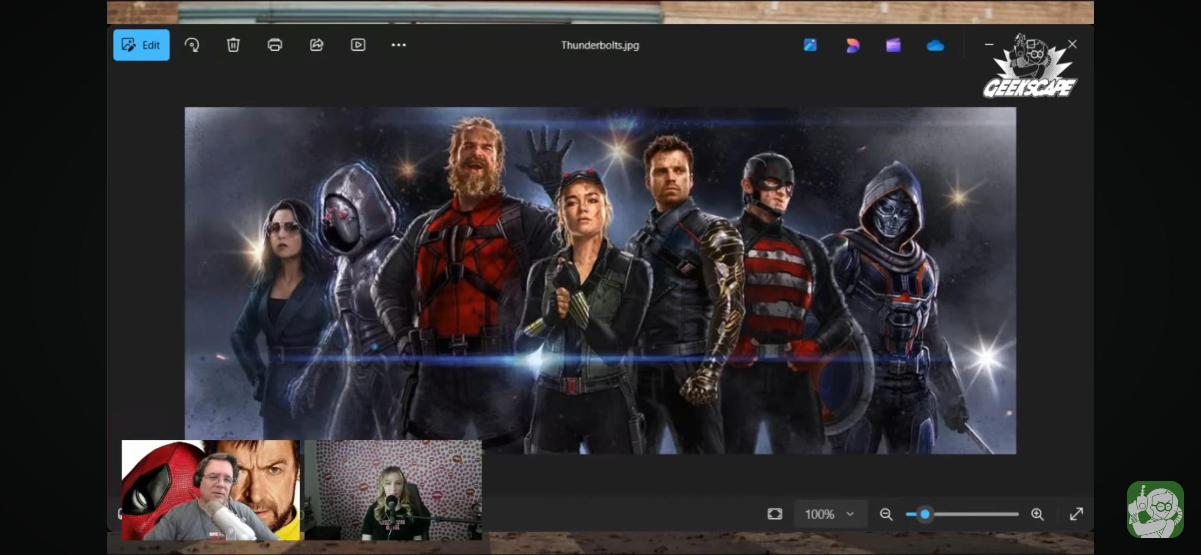Enter full screen with the diagonal arrows
Screen dimensions: 1201x555
[x=1077, y=514]
